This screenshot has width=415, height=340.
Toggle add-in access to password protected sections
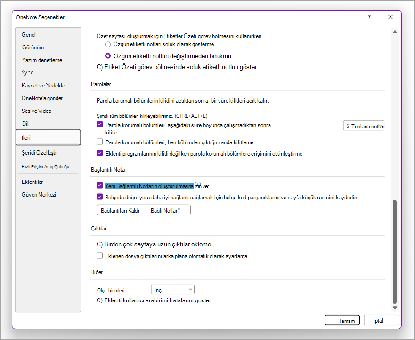coord(99,153)
